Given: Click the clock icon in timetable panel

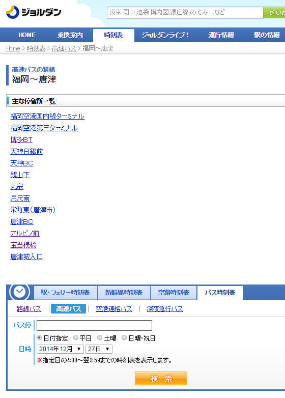Looking at the screenshot, I should coord(19,292).
